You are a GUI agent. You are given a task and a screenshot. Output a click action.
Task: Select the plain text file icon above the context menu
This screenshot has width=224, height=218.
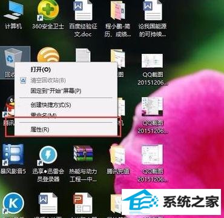[83, 55]
